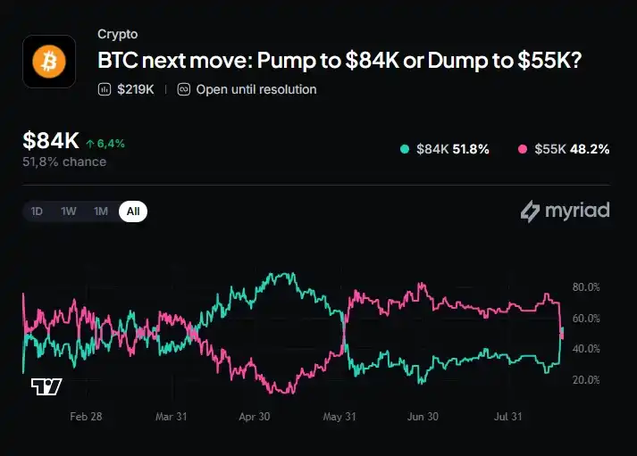This screenshot has height=456, width=637.
Task: Click the orange Bitcoin logo icon
Action: (x=49, y=62)
